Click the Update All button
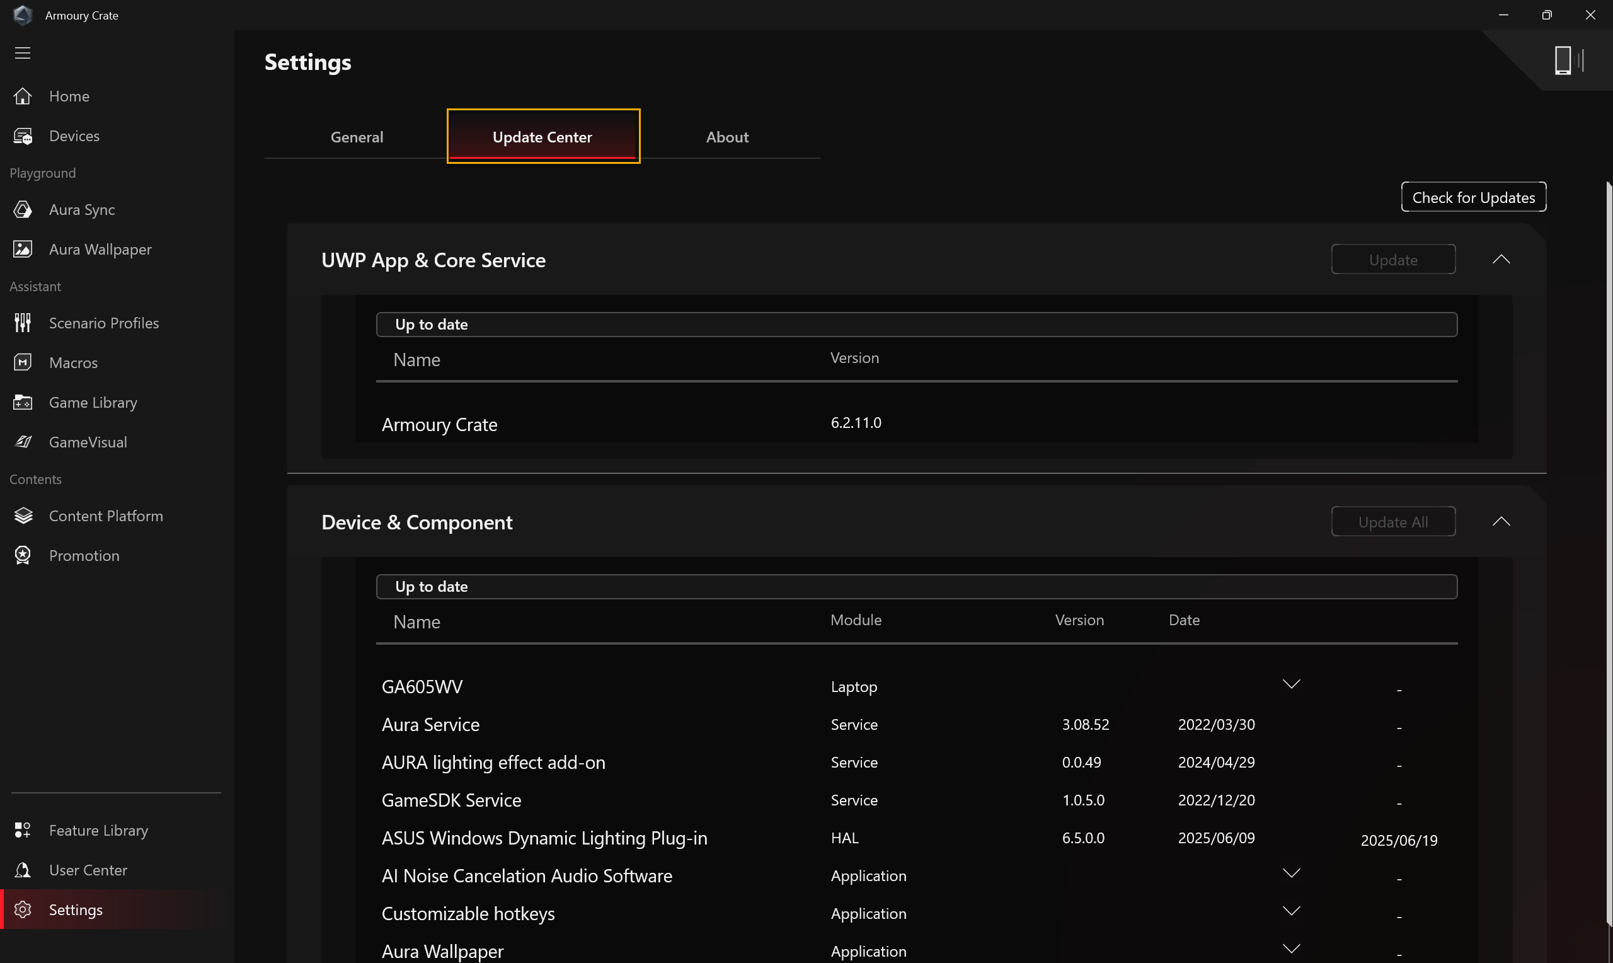The height and width of the screenshot is (963, 1613). point(1393,522)
